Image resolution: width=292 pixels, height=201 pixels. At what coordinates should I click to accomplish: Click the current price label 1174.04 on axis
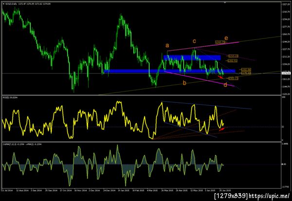[286, 73]
